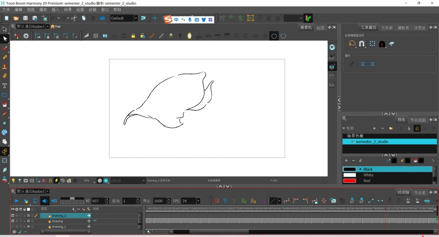
Task: Toggle visibility of the Drawing_1 layer
Action: pos(13,227)
